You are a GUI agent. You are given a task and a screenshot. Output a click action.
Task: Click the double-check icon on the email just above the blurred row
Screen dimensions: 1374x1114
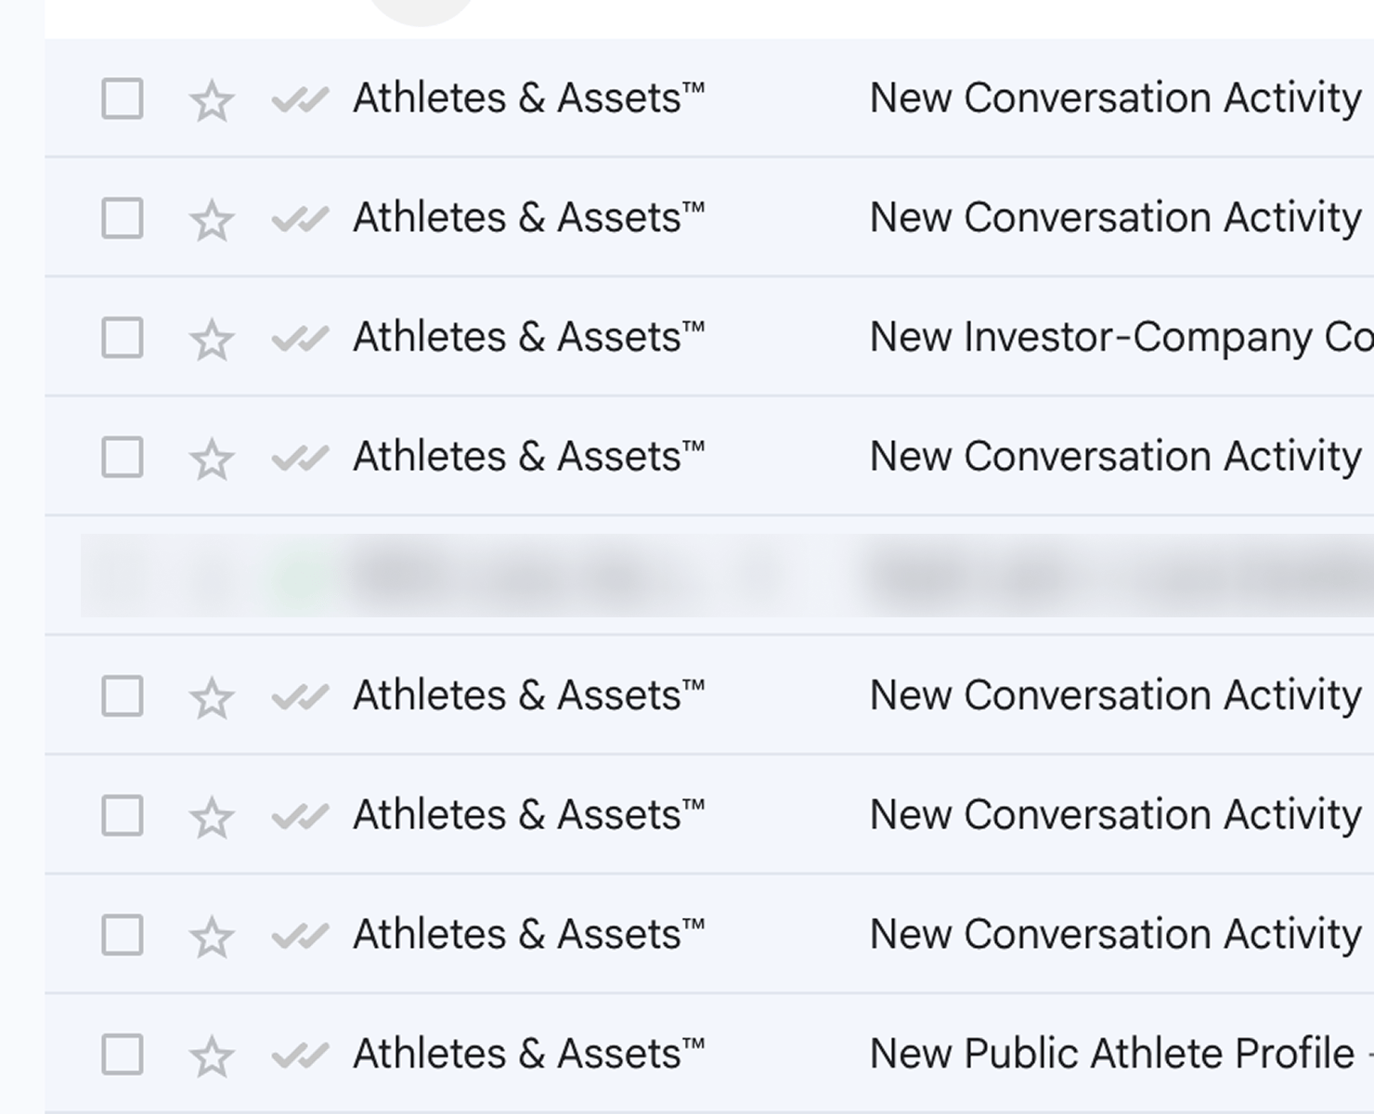300,458
